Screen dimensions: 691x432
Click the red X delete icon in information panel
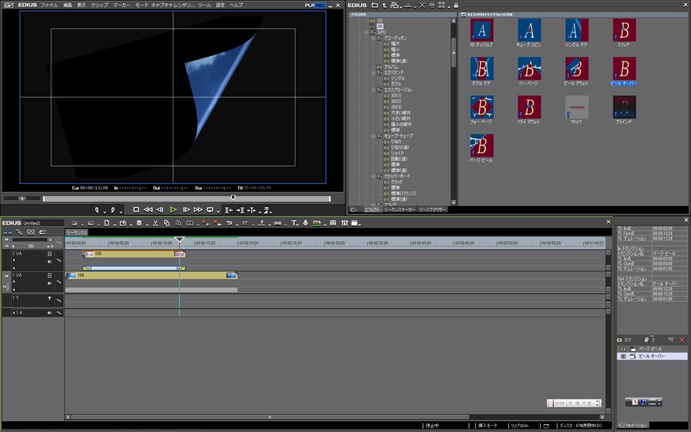click(x=682, y=340)
